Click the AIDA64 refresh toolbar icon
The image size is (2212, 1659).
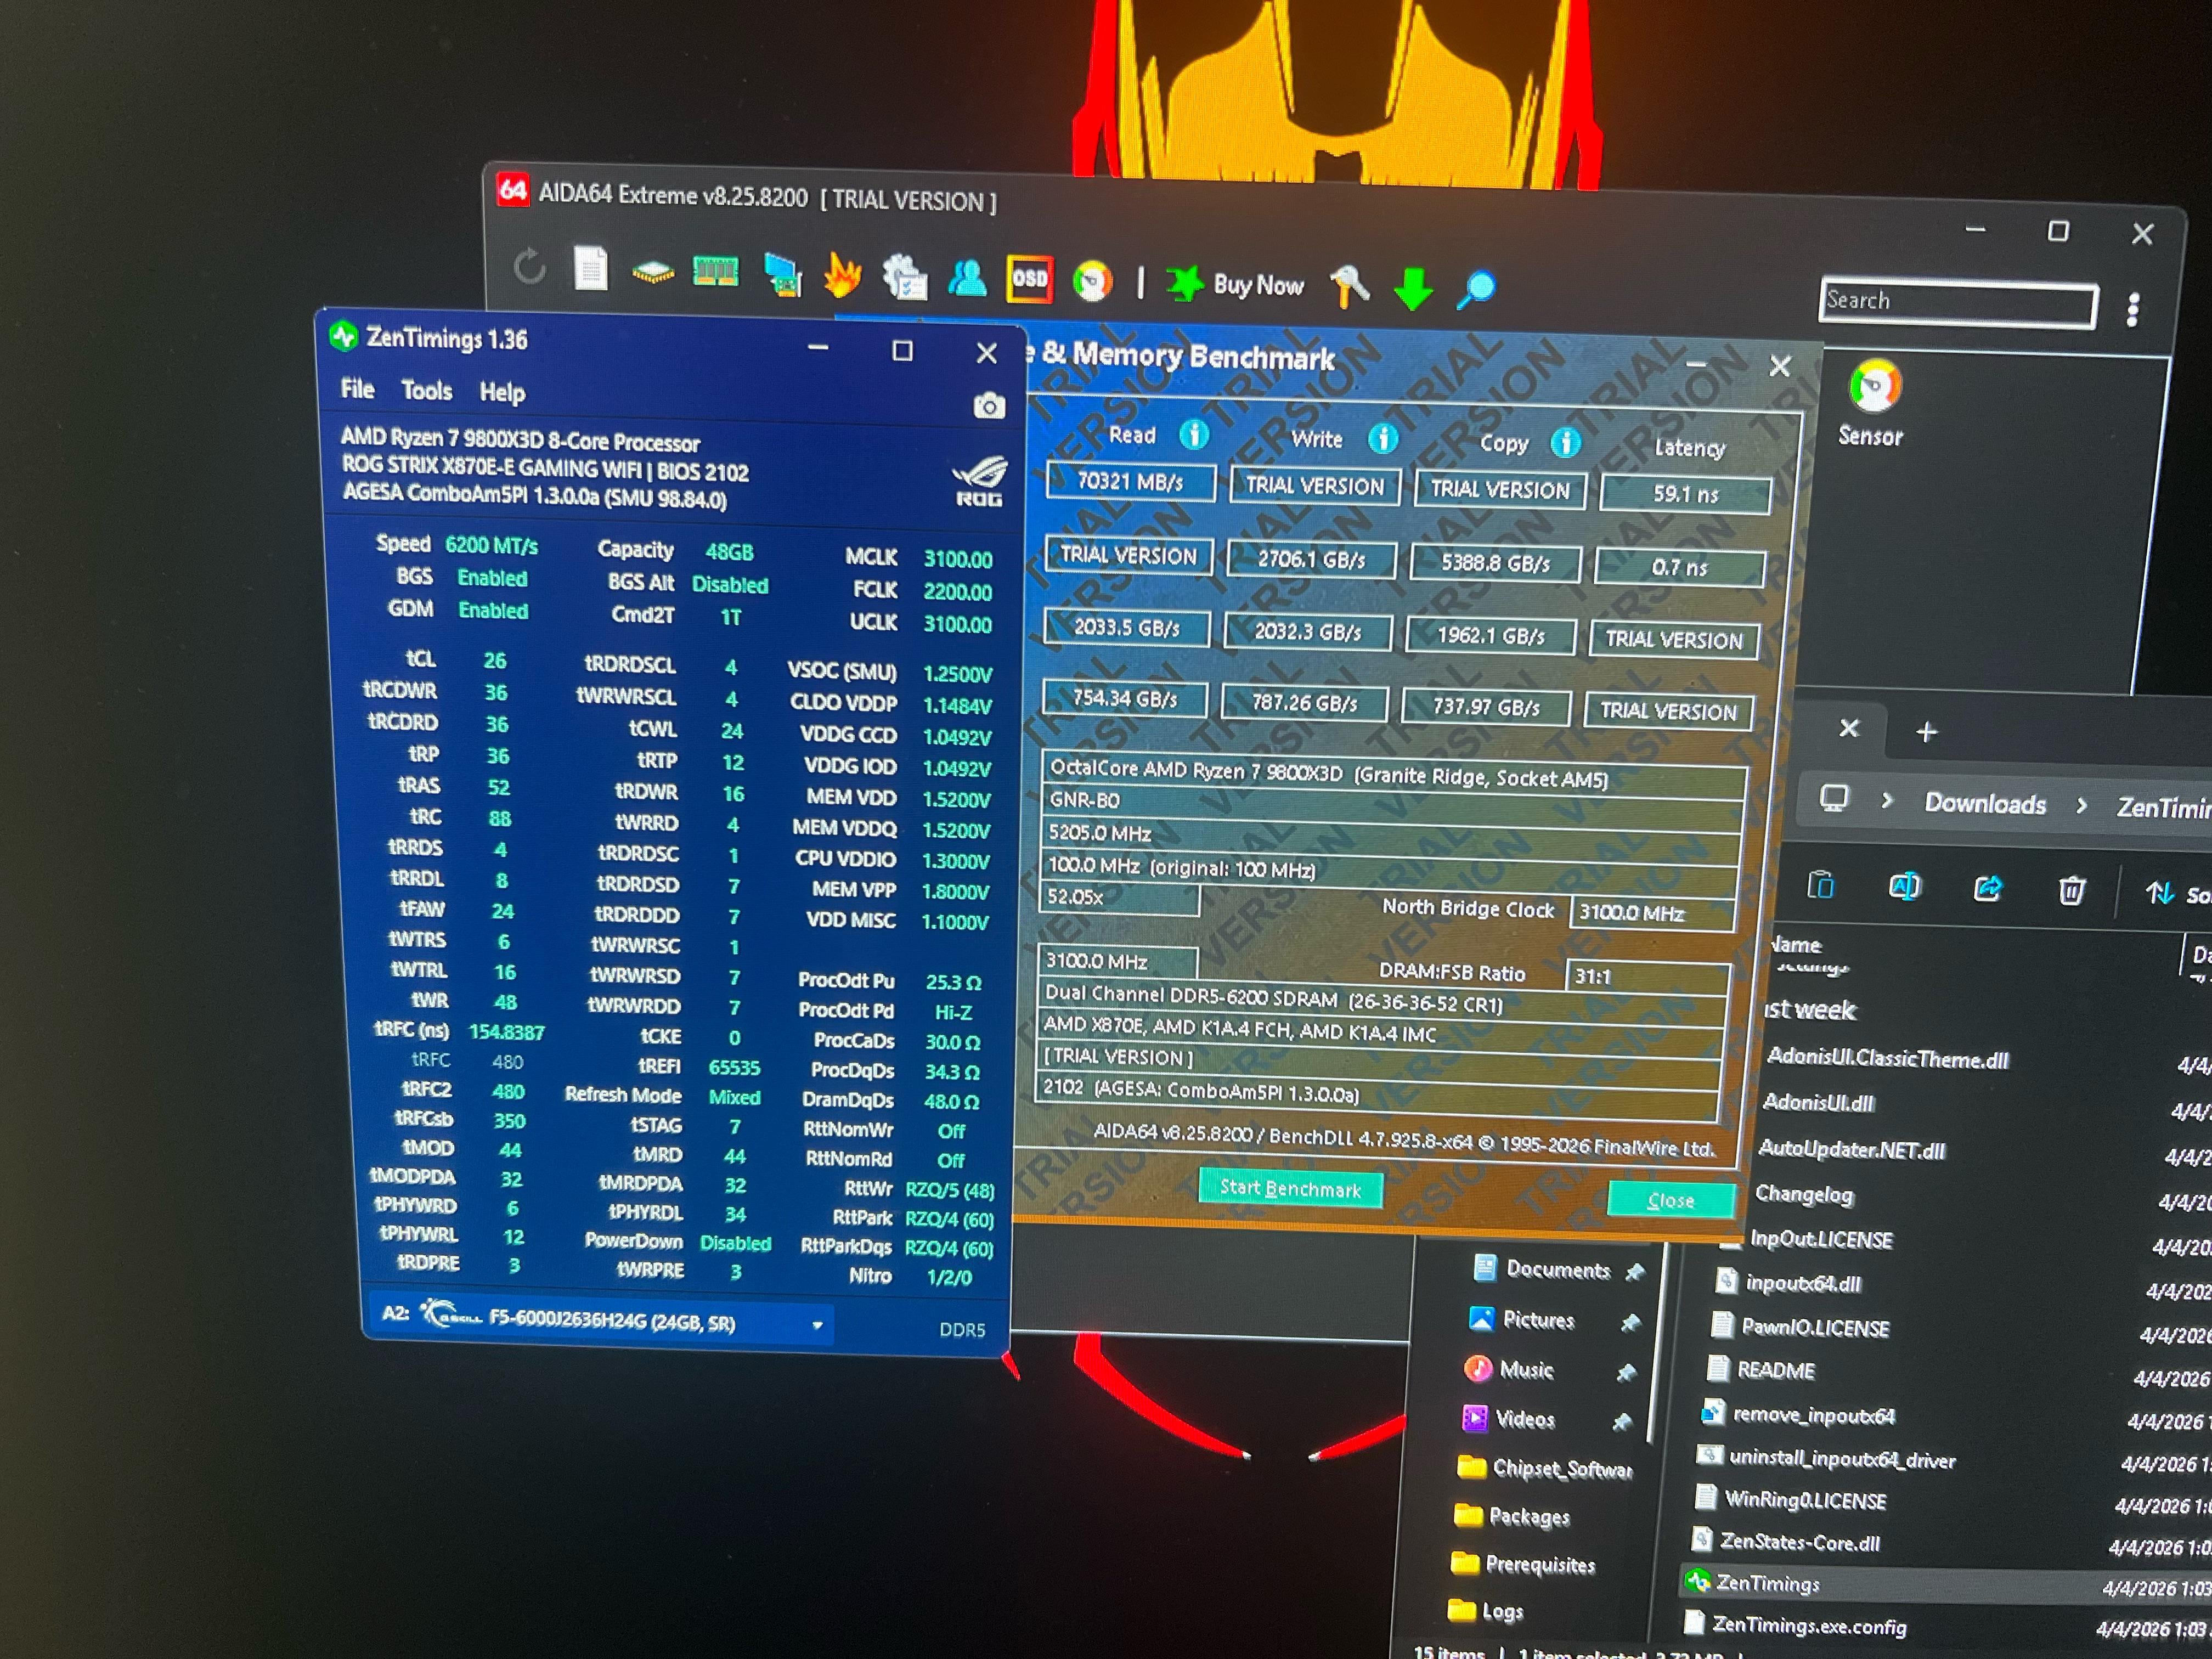pos(529,267)
